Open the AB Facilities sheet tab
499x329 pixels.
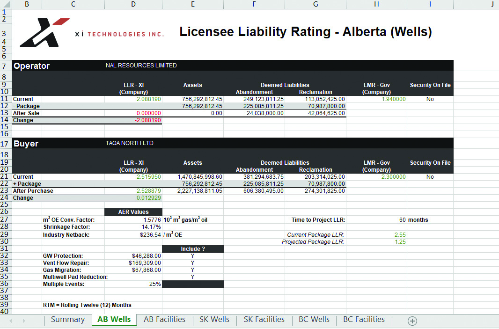pos(164,320)
